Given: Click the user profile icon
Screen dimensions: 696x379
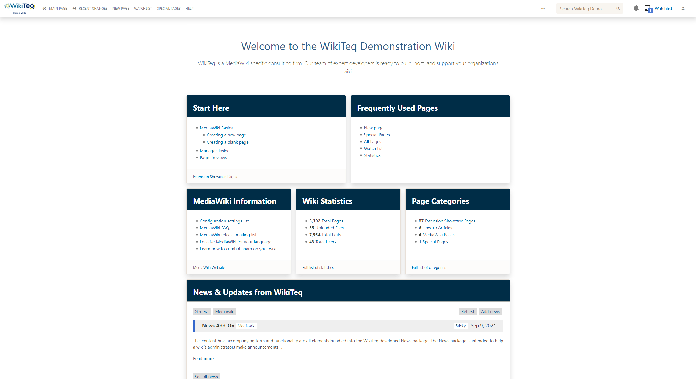Looking at the screenshot, I should coord(683,9).
